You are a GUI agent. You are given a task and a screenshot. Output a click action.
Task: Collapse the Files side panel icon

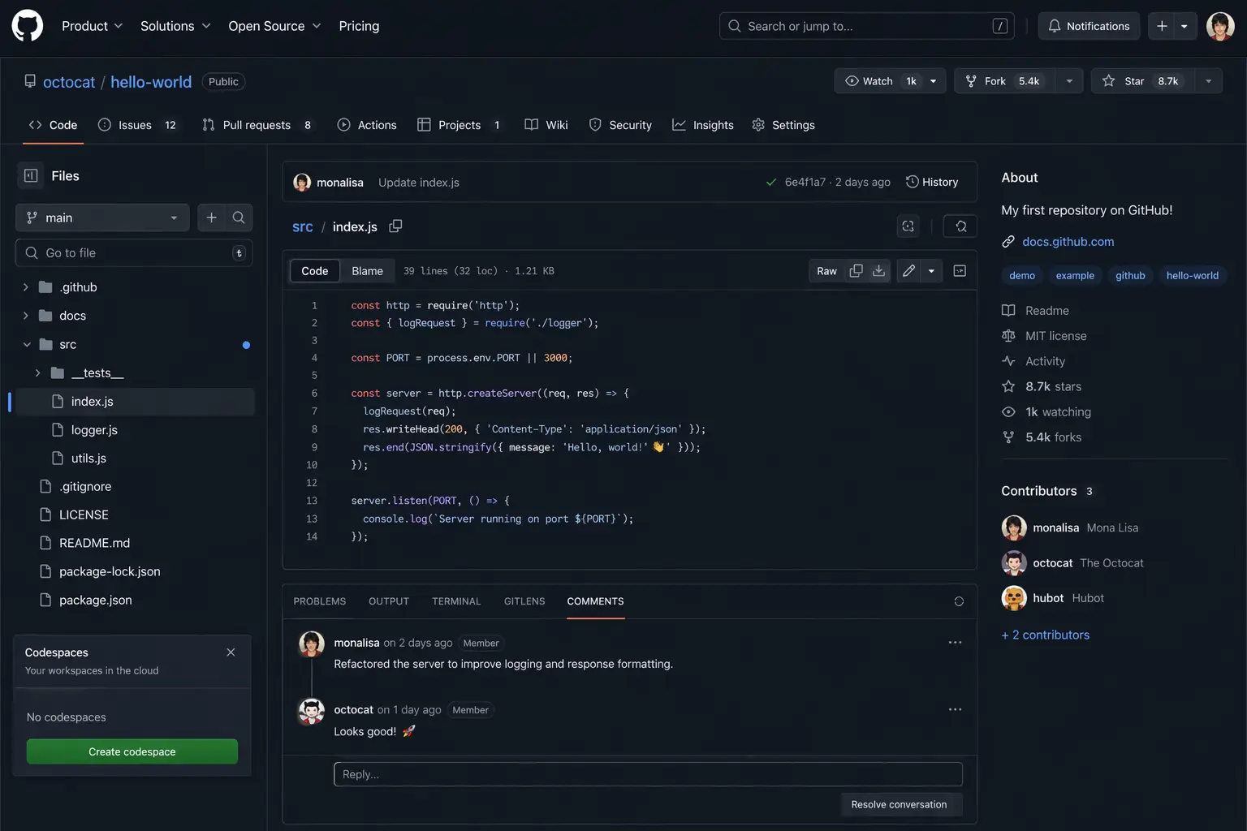pyautogui.click(x=31, y=175)
